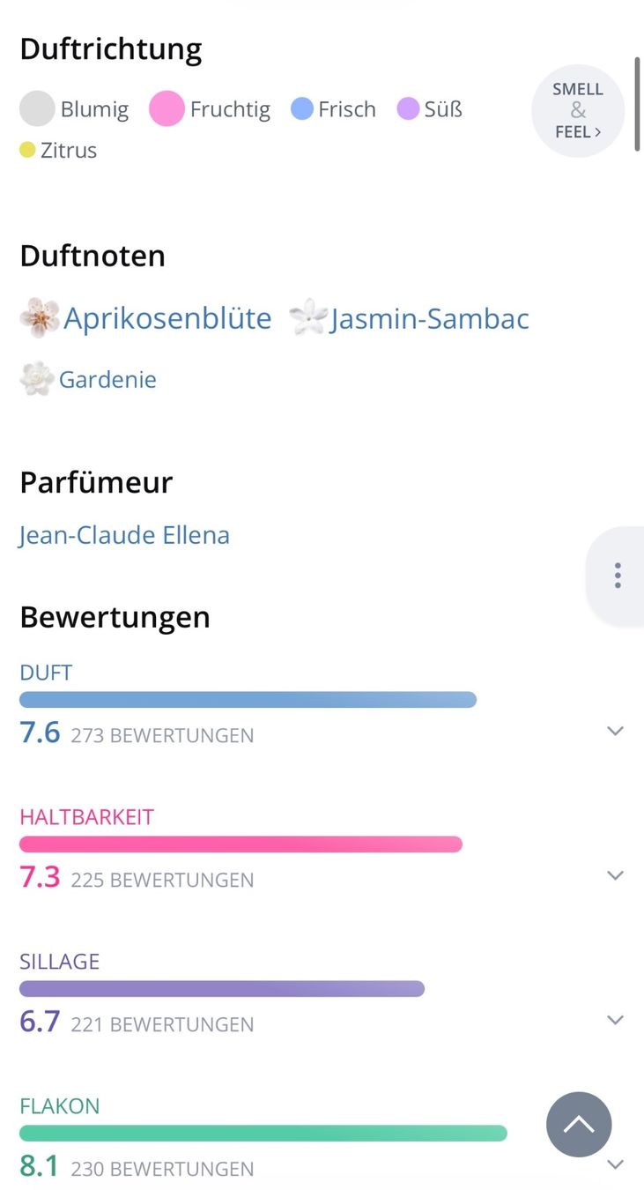Tap the Aprikosenblüte flower icon

[x=40, y=318]
